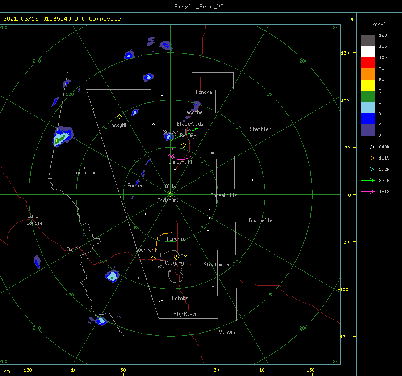Screen dimensions: 402x376
Task: Select the blue 4-8 color swatch
Action: click(368, 119)
